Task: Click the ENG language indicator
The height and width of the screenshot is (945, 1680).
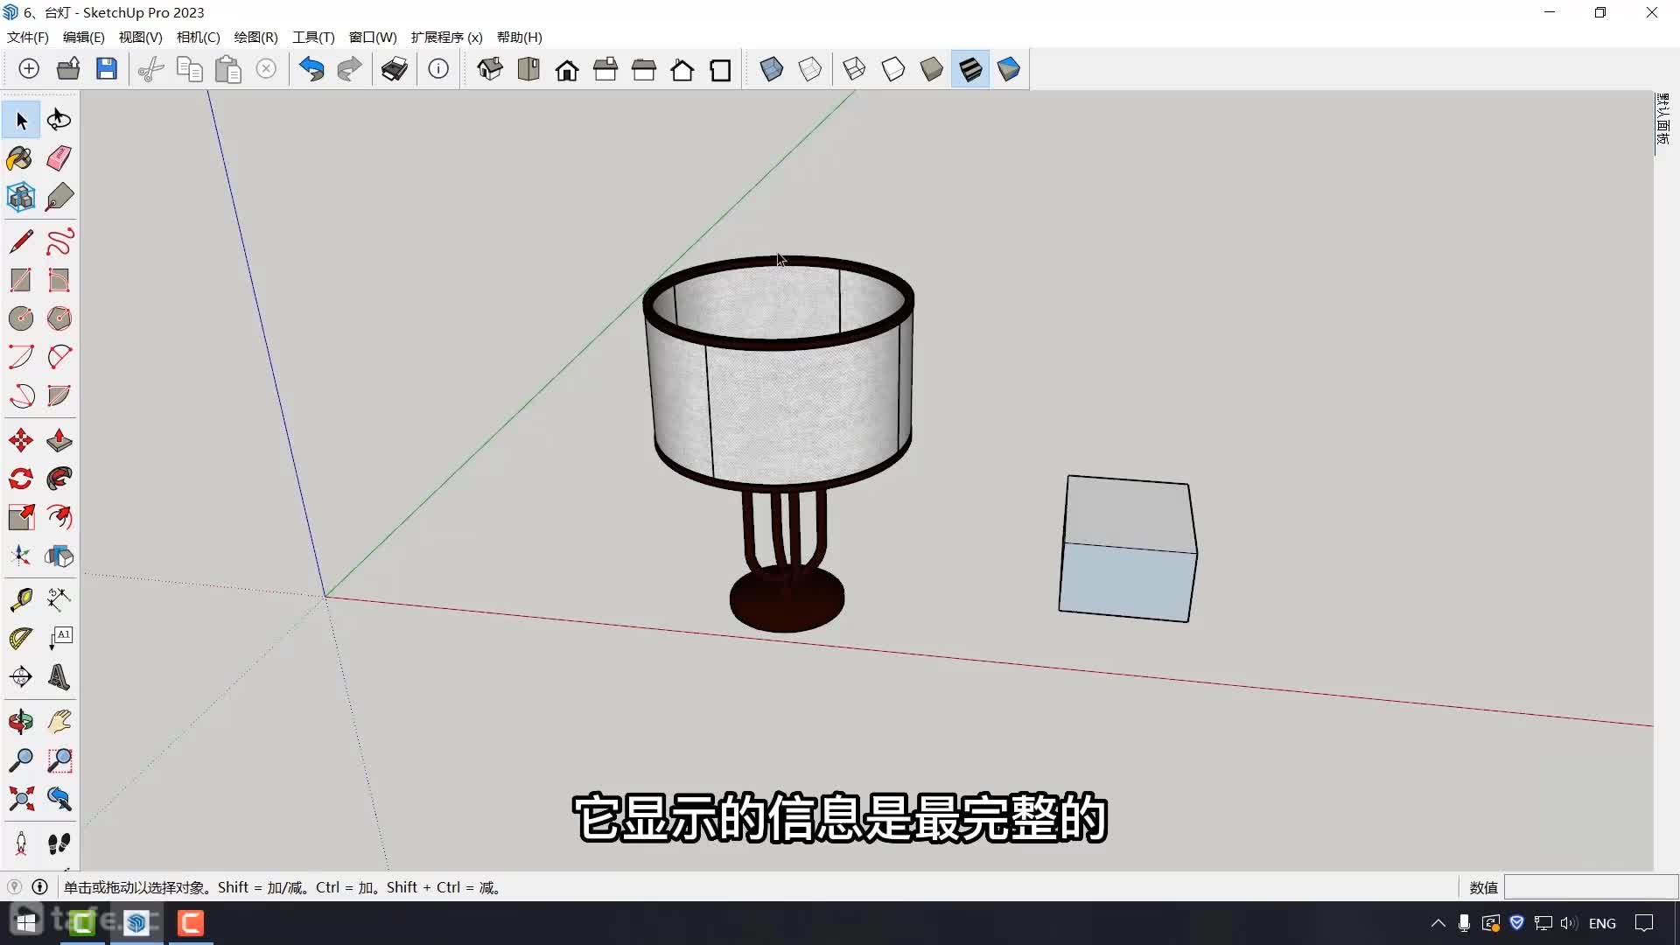Action: click(1602, 923)
